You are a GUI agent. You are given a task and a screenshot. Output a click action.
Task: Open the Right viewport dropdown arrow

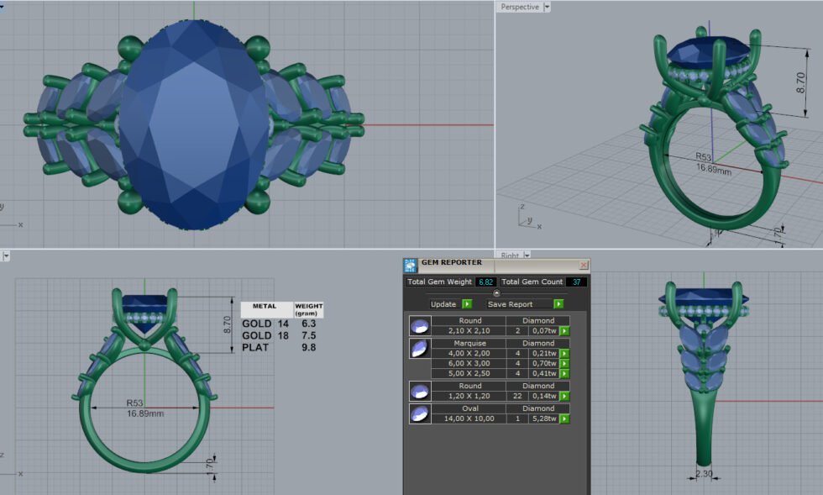[x=527, y=255]
